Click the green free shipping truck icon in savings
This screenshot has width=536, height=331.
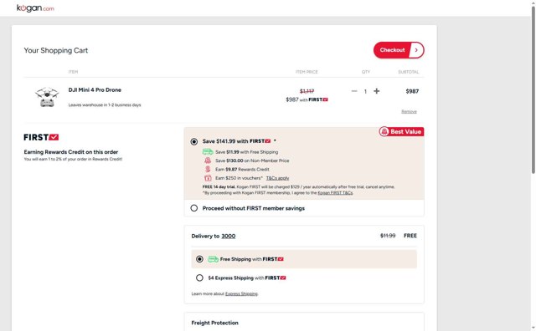208,152
